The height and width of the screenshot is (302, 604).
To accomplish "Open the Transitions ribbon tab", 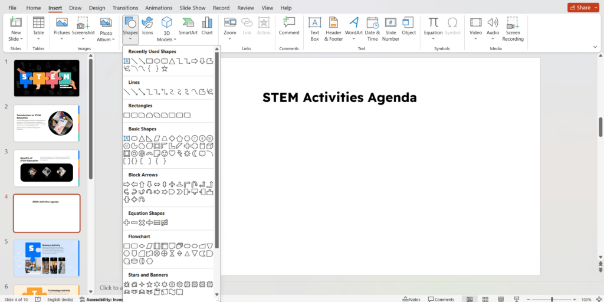I will (x=125, y=8).
